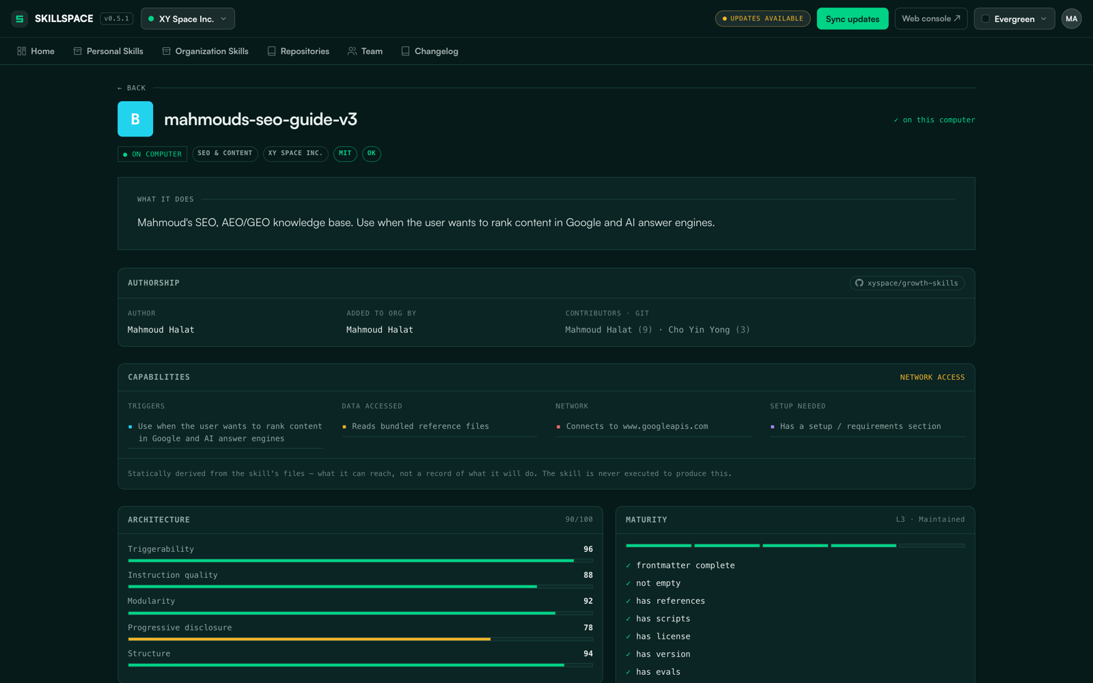Click the Updates Available badge
Viewport: 1093px width, 683px height.
click(x=762, y=18)
